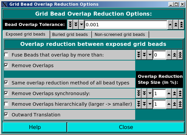
Task: Triple-arrow increase Bead Overlap Tolerance
Action: coord(181,25)
